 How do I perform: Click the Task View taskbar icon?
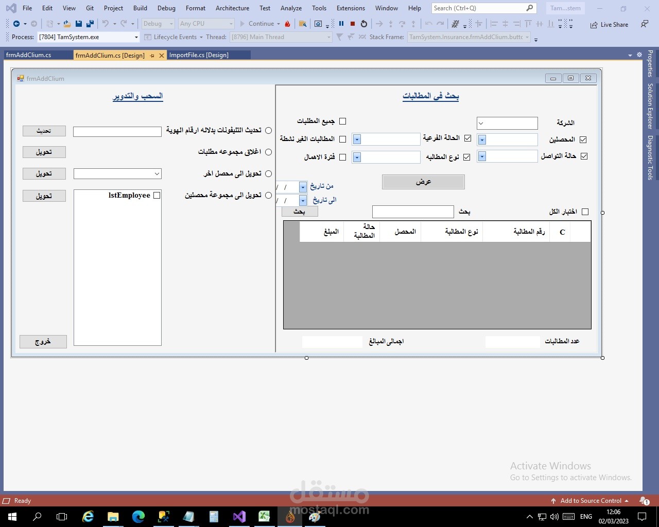coord(62,516)
